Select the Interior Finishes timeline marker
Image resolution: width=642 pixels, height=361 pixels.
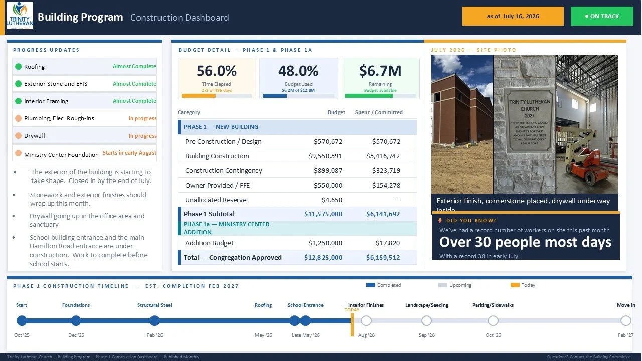pos(366,321)
